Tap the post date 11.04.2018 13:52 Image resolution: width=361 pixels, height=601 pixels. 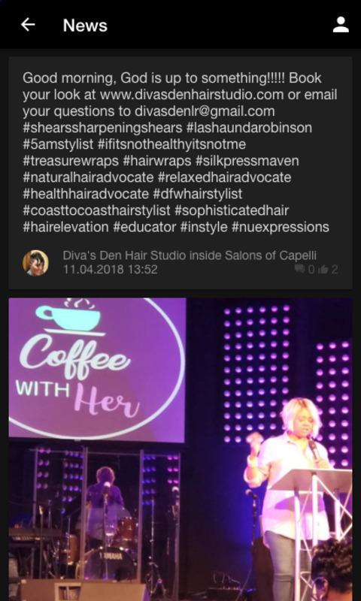coord(110,270)
